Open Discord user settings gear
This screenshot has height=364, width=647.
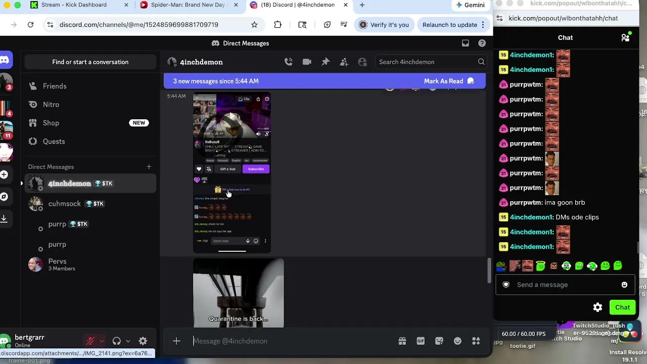(x=143, y=341)
